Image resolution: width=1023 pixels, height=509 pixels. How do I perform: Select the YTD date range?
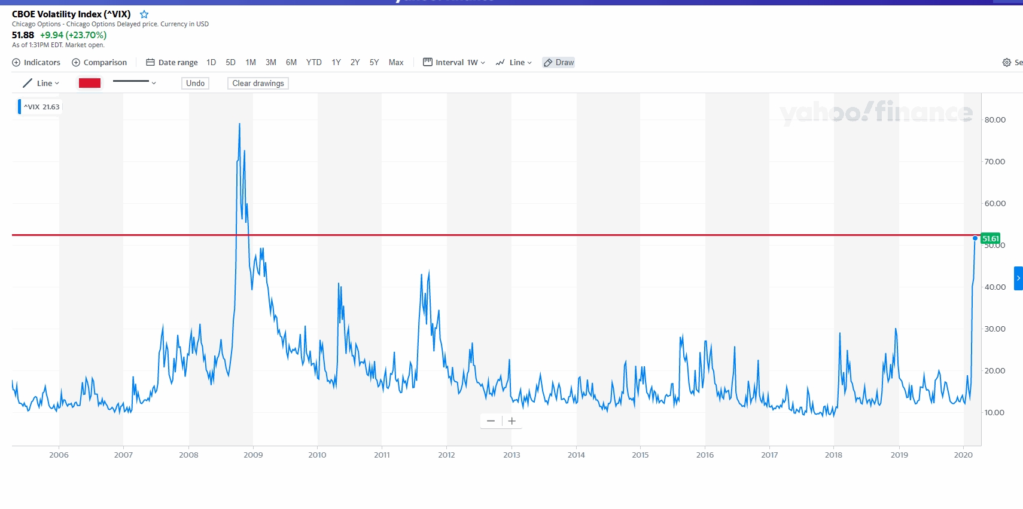[x=313, y=63]
